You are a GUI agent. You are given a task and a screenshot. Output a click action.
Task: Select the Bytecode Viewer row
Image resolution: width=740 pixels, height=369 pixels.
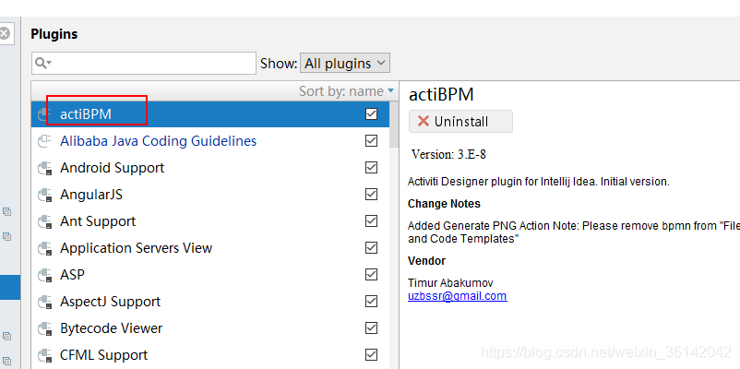[x=210, y=327]
